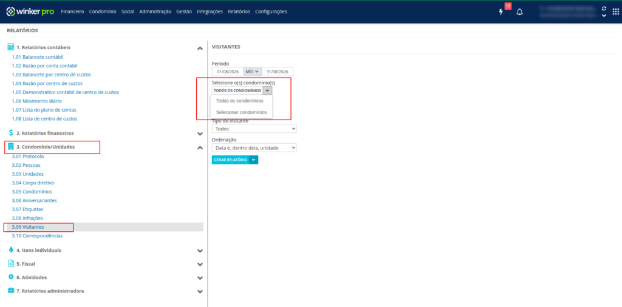Expand the Itens individuais section chevron
This screenshot has height=307, width=622.
click(x=200, y=251)
